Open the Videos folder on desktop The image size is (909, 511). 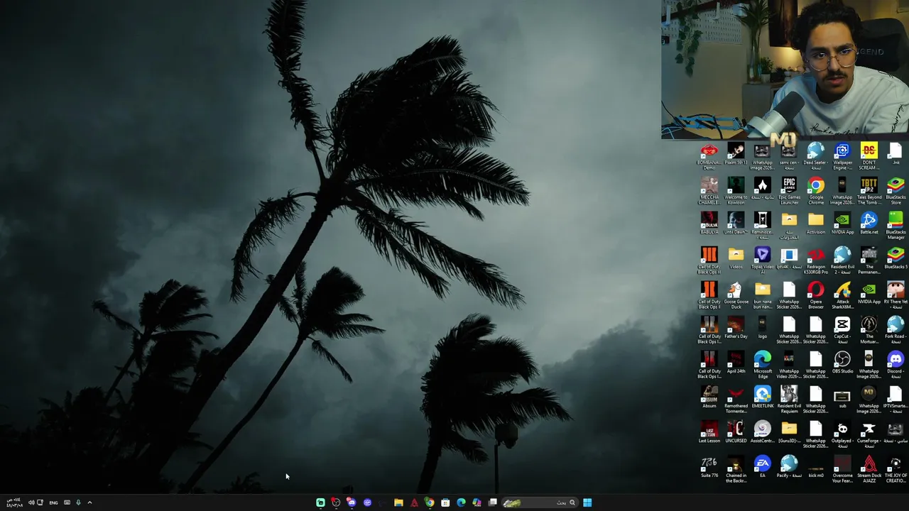tap(736, 258)
